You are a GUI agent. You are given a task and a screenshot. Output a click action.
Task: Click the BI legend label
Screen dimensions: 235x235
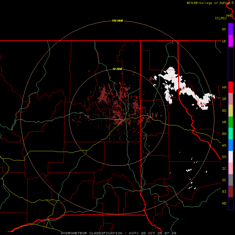[x=224, y=192]
